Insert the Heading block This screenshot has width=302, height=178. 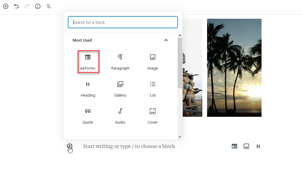[88, 89]
